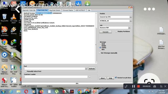Viewport: 168px width, 94px height.
Task: Click the 0% progress bar
Action: click(x=77, y=84)
